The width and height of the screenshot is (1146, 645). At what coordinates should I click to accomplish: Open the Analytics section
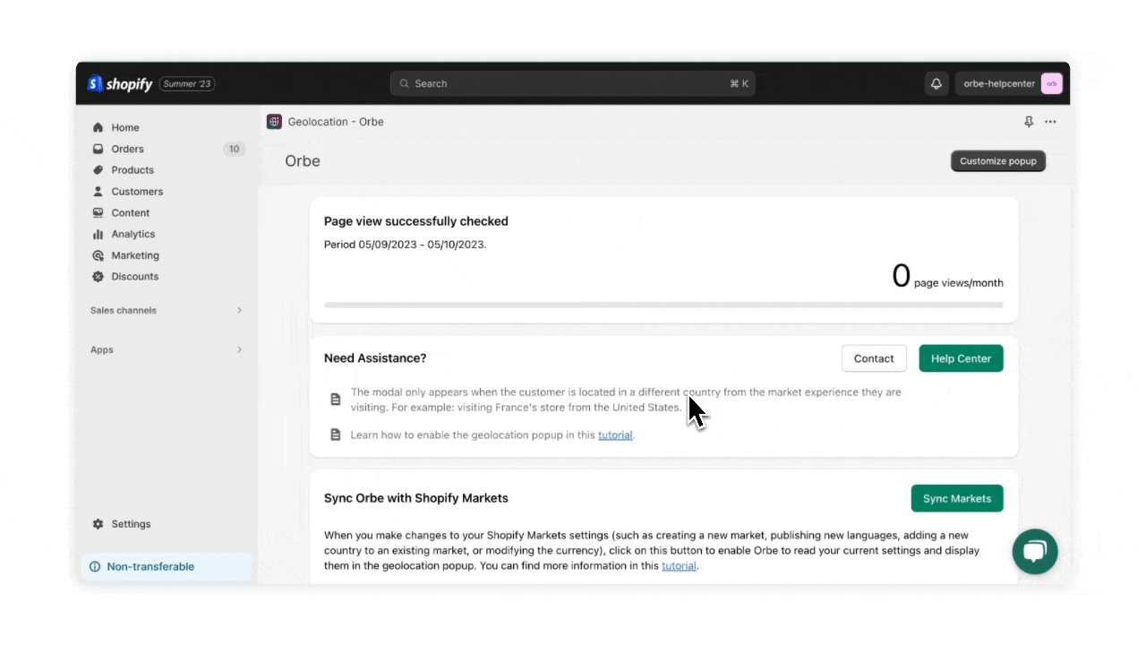(x=133, y=234)
